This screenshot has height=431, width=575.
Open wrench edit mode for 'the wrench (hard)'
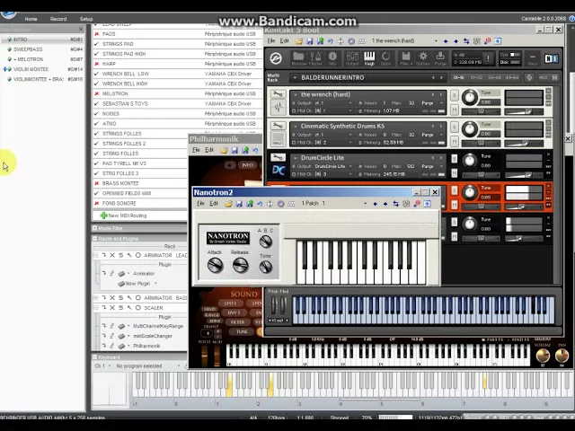[278, 93]
